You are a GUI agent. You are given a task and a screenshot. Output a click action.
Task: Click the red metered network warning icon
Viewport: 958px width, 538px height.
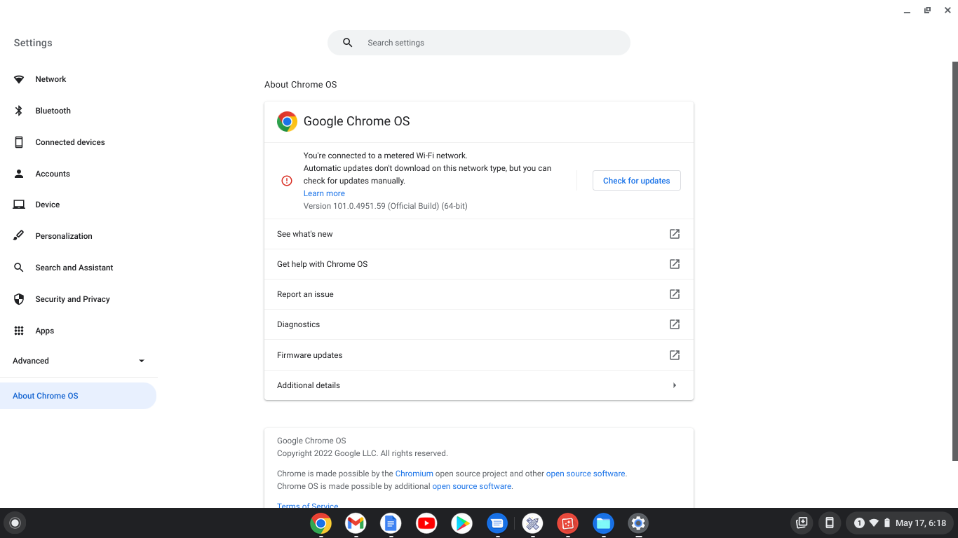coord(287,181)
